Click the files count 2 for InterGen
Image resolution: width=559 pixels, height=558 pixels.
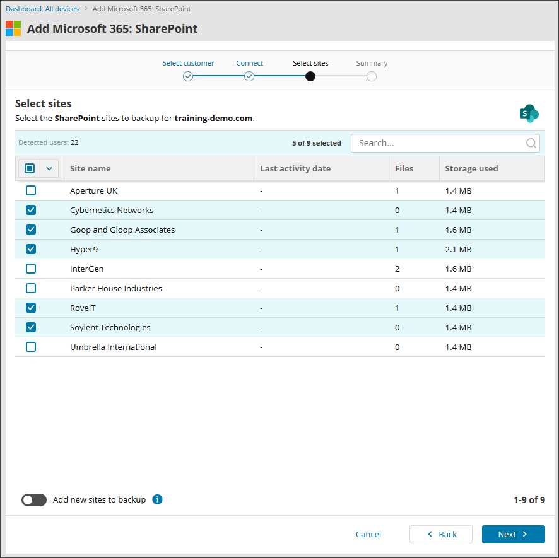click(397, 269)
